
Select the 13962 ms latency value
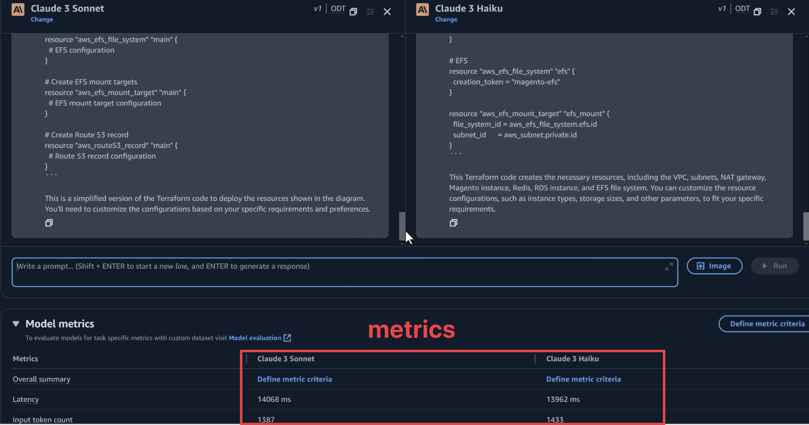pos(563,399)
